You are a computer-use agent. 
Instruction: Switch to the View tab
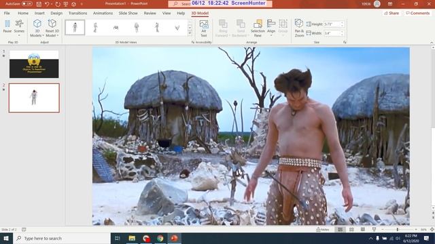point(167,13)
